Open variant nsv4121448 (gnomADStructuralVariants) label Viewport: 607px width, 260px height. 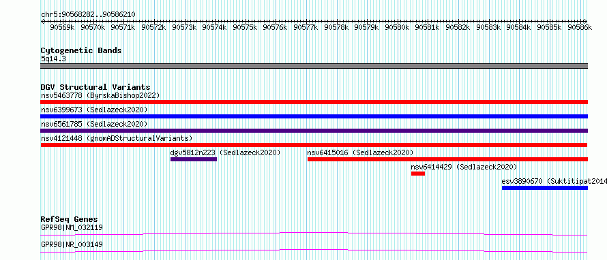click(x=117, y=138)
